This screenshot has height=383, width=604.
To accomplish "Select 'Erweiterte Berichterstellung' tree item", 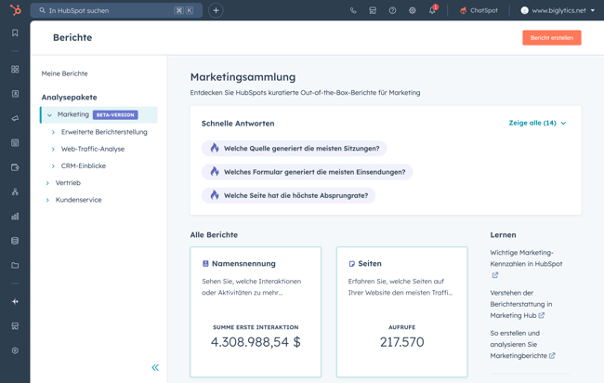I will pyautogui.click(x=104, y=132).
